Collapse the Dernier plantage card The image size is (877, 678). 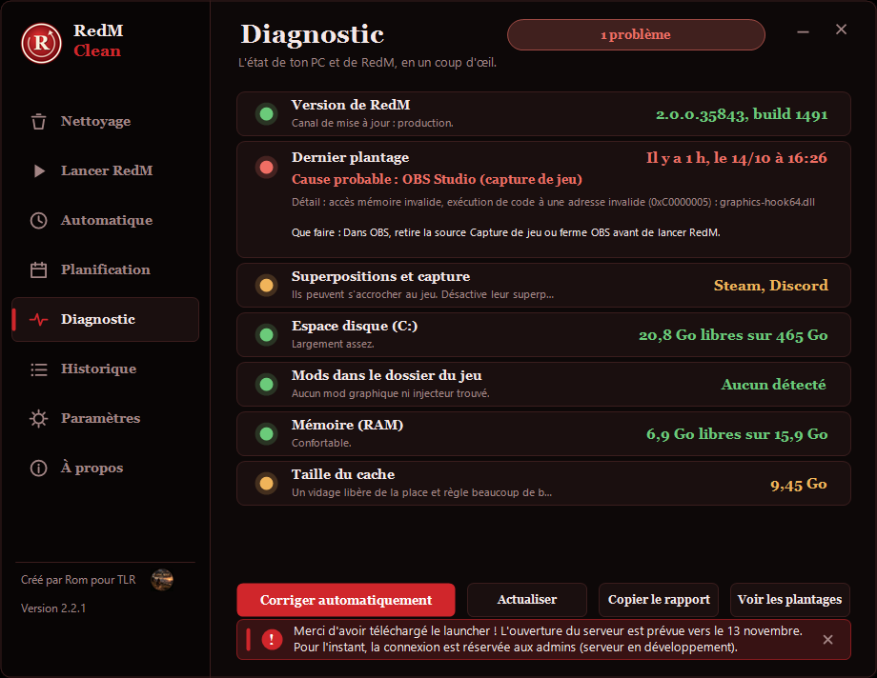[543, 200]
